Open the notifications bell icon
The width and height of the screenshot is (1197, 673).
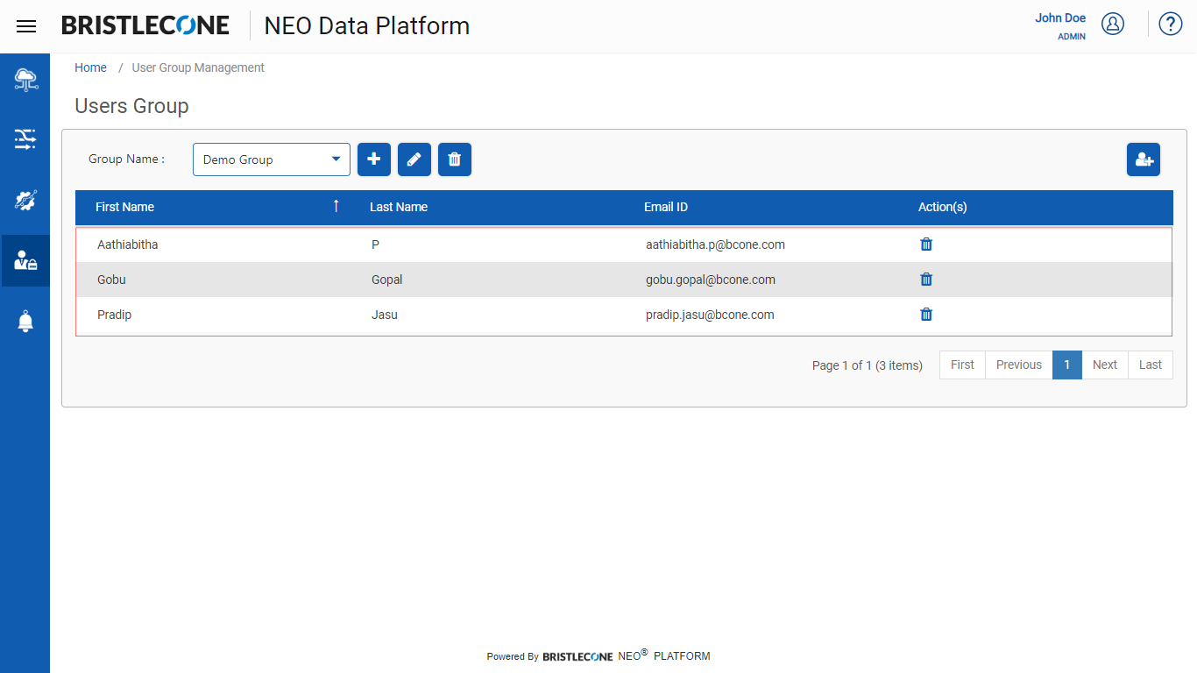[25, 321]
